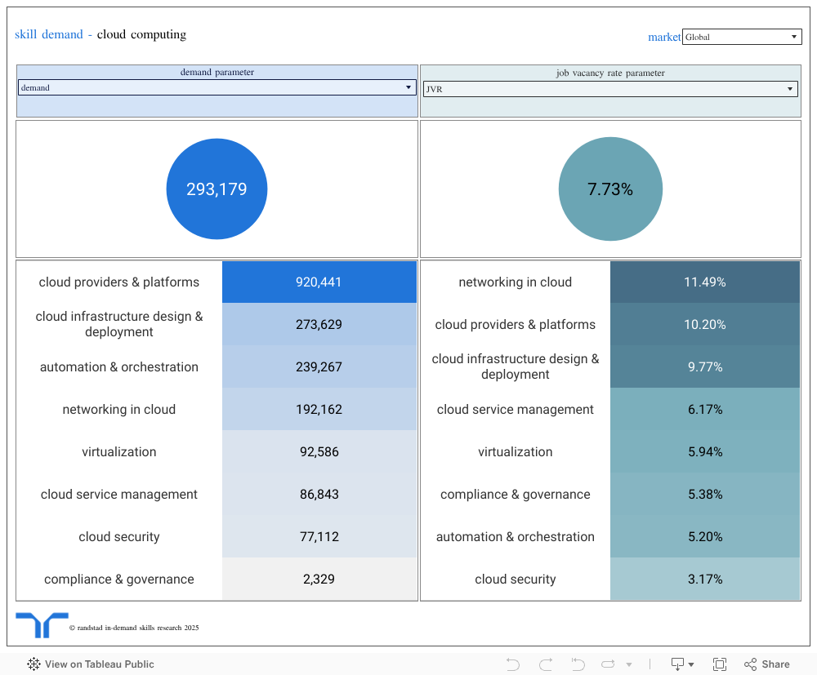Click the 3.17% cloud security cell
Screen dimensions: 817x675
point(704,580)
